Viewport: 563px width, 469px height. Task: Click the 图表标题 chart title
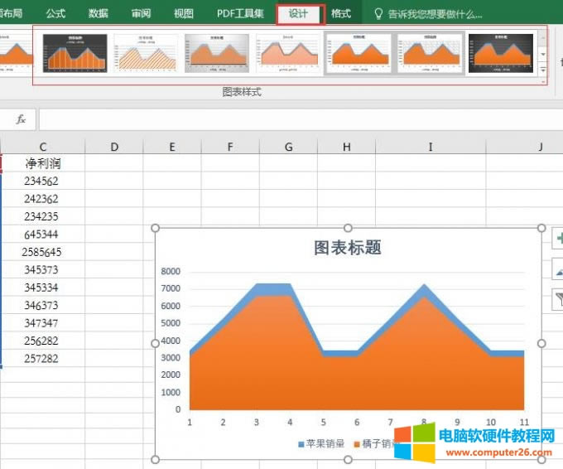[348, 248]
